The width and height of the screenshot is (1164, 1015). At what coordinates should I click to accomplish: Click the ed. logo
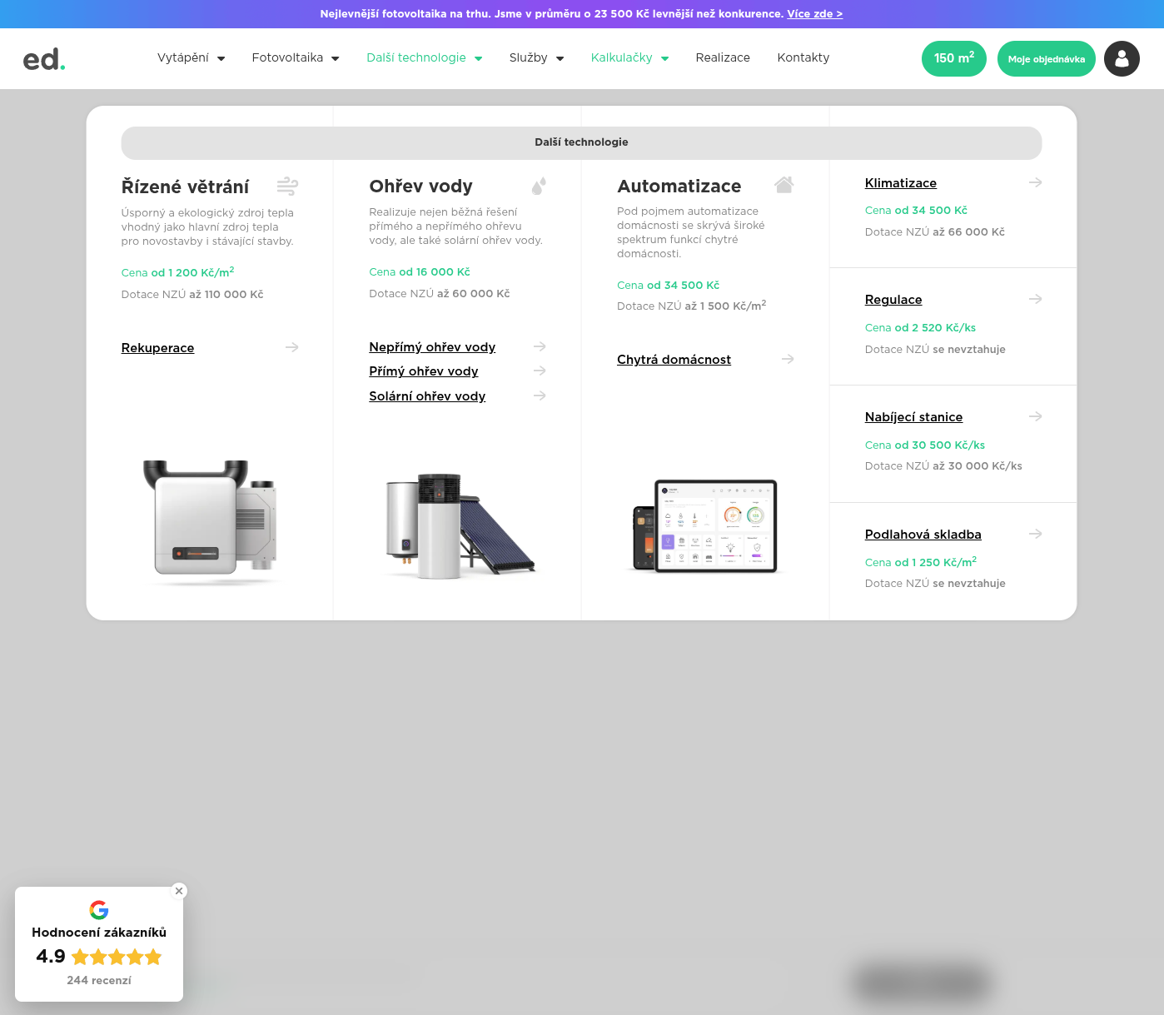(x=44, y=59)
